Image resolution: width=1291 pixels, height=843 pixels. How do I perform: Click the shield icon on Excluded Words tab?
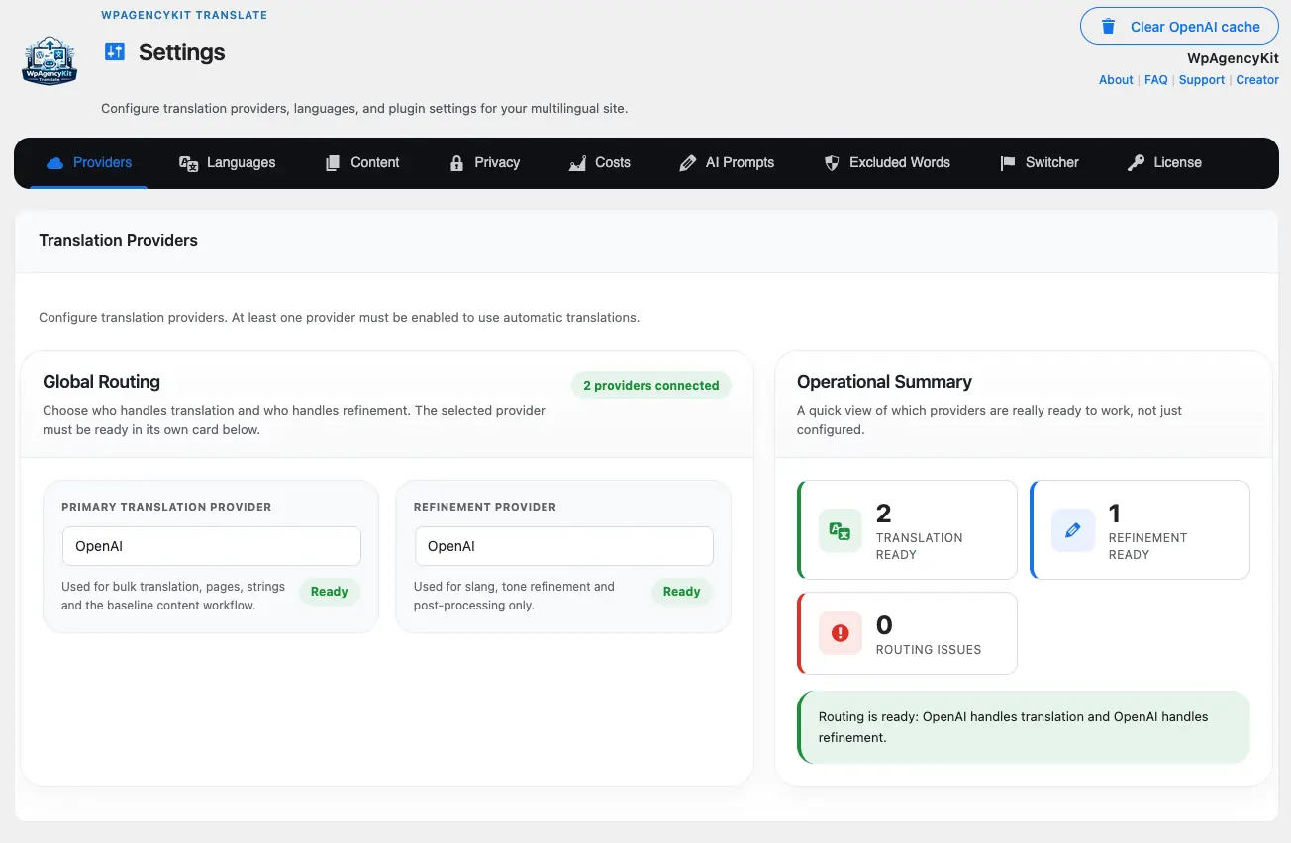pos(832,163)
